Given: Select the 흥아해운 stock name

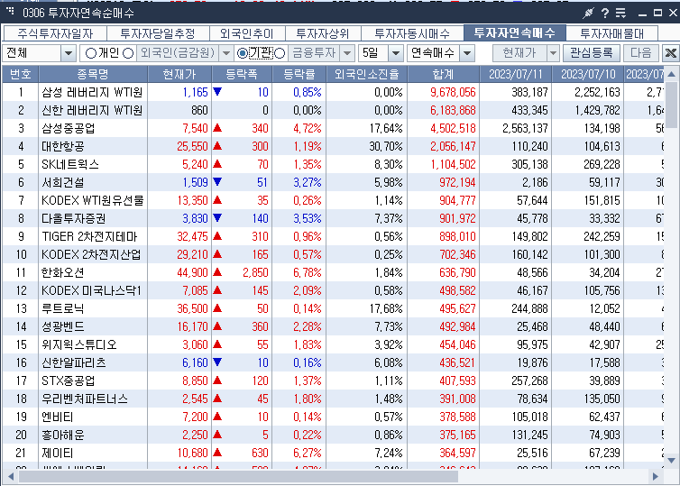Looking at the screenshot, I should pyautogui.click(x=63, y=435).
